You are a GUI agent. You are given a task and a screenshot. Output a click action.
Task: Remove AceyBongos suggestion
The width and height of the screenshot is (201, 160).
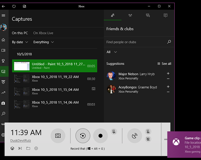(x=168, y=92)
